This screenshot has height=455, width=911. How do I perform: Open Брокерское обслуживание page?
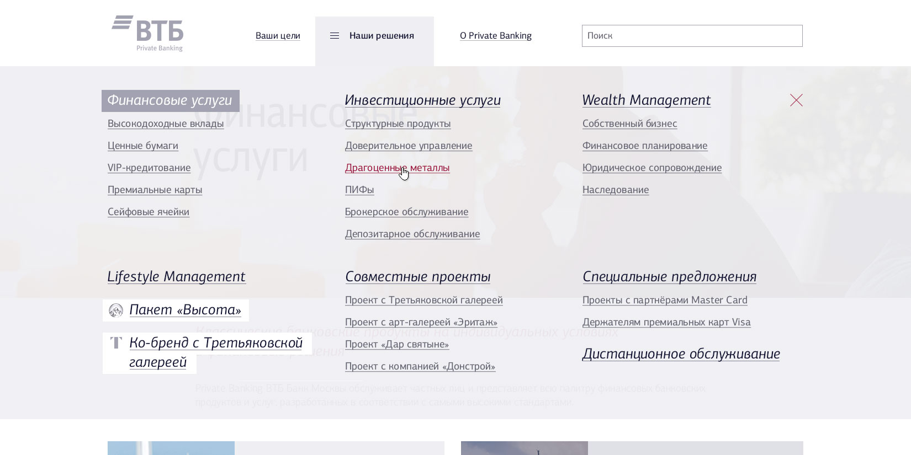(406, 212)
